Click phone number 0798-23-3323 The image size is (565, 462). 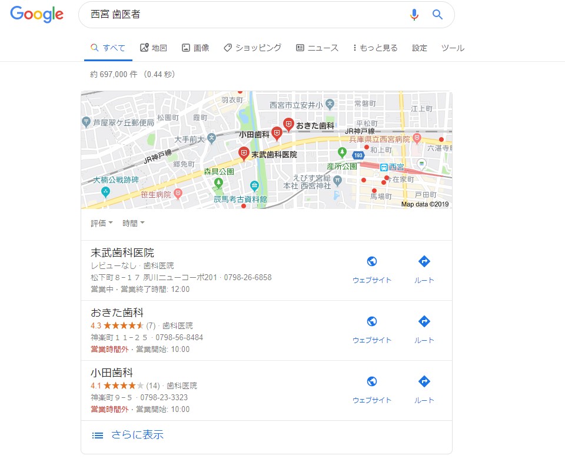point(164,397)
